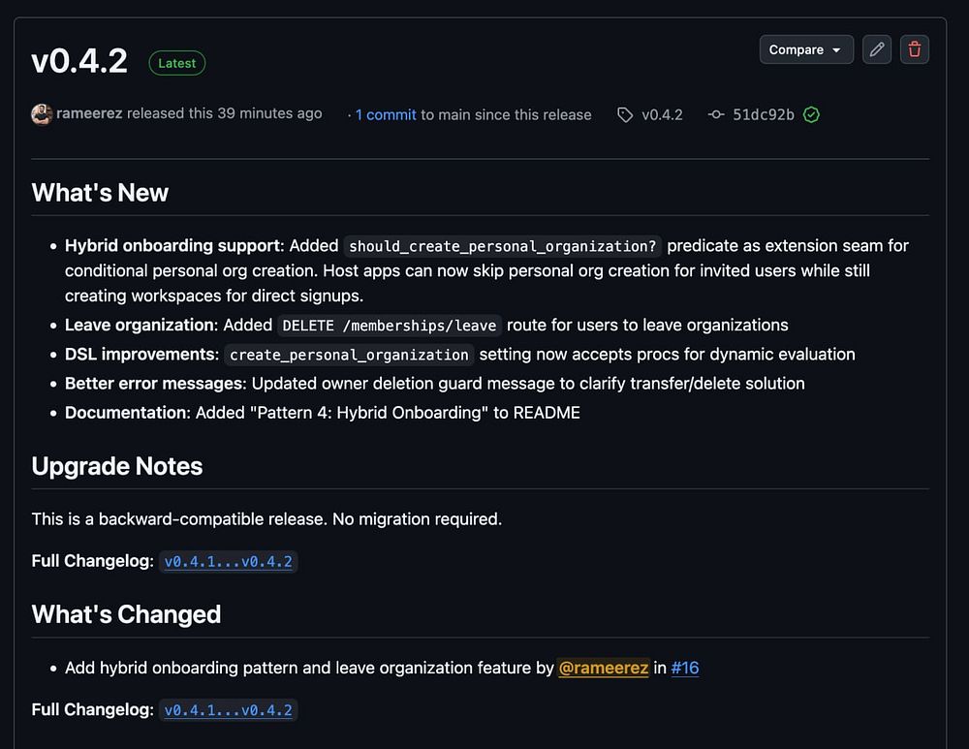Click the create_personal_organization code snippet
Viewport: 969px width, 749px height.
coord(349,355)
